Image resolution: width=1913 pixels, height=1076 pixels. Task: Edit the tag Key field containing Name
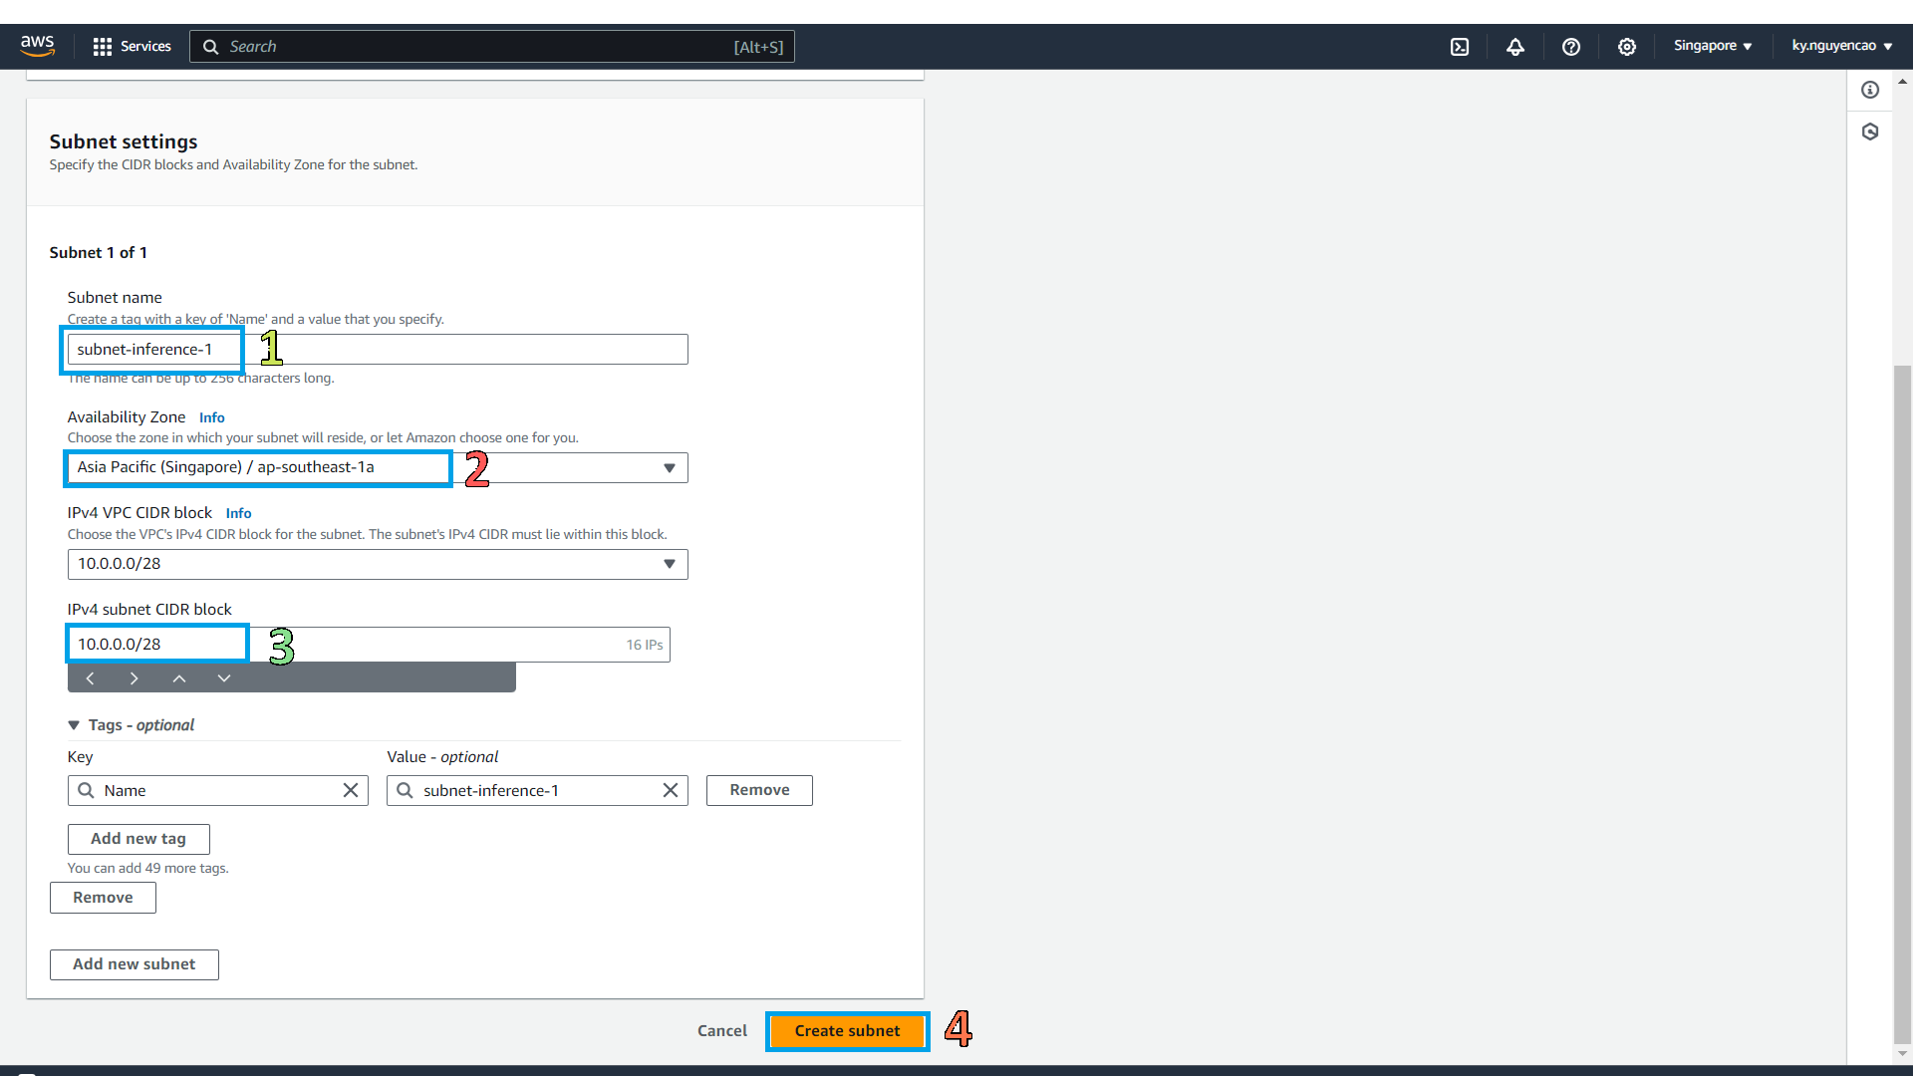[218, 791]
